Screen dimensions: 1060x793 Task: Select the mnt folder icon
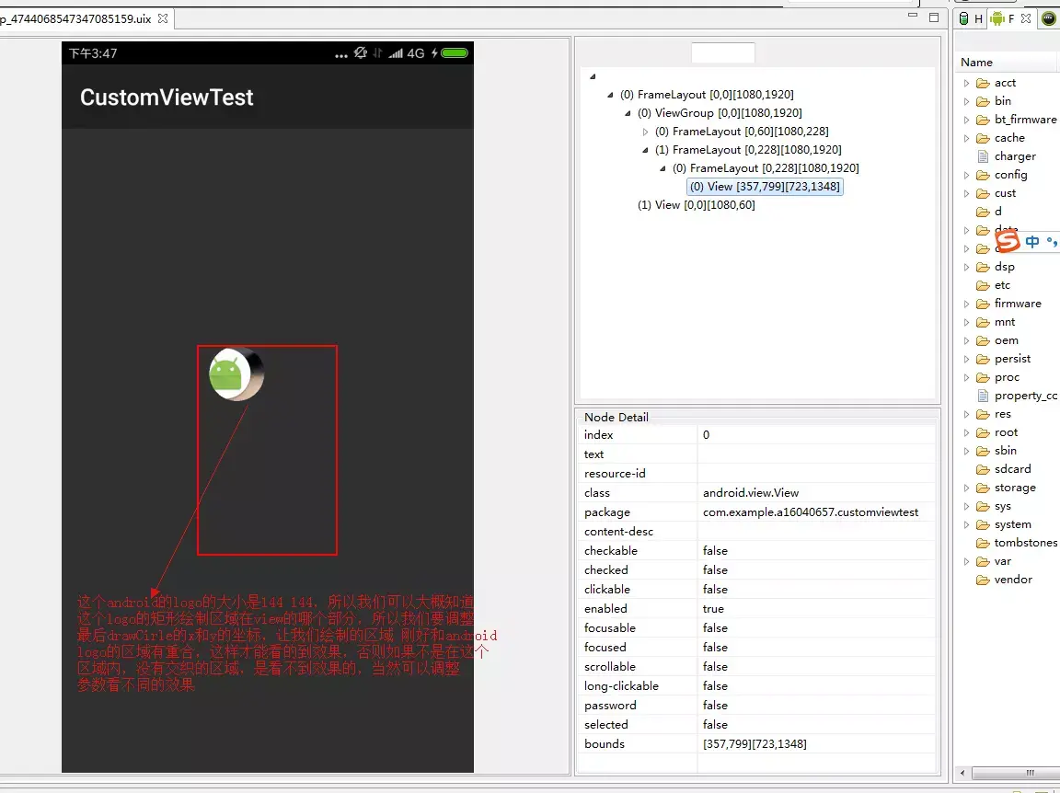[983, 323]
